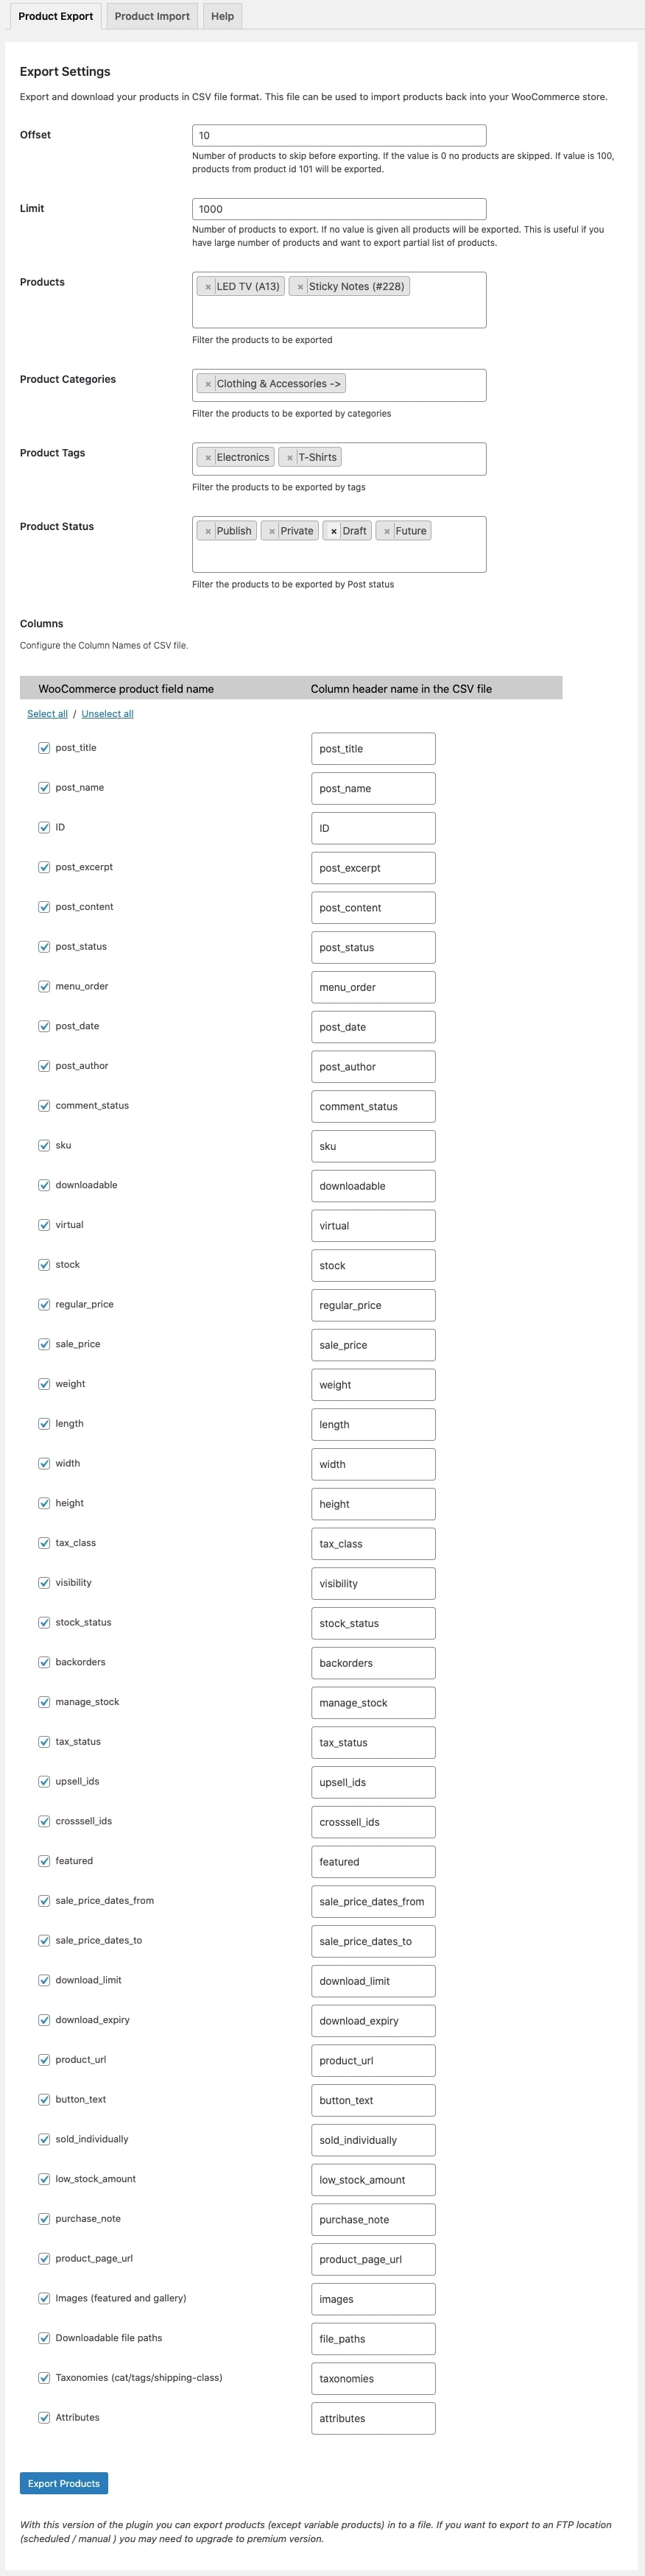Switch to the Product Import tab
The height and width of the screenshot is (2576, 645).
pyautogui.click(x=152, y=16)
